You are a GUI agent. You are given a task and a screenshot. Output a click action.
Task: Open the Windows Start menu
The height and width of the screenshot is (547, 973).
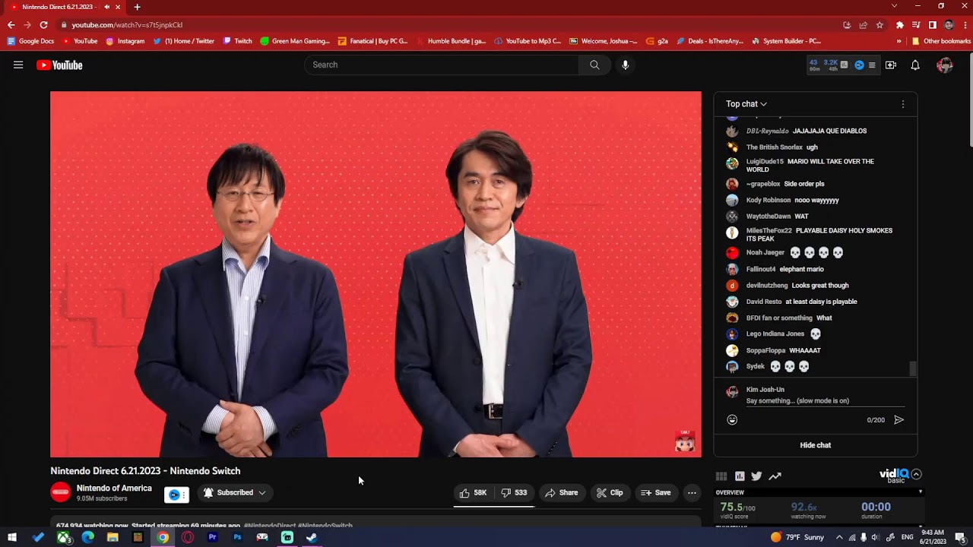coord(12,537)
